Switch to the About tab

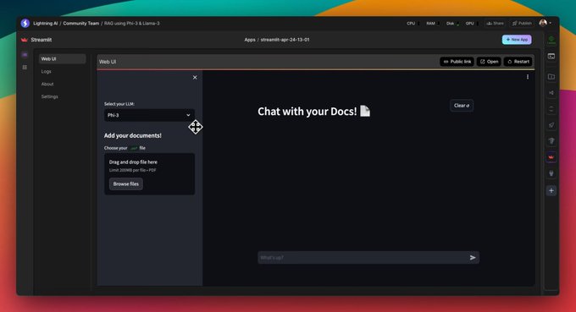(47, 84)
